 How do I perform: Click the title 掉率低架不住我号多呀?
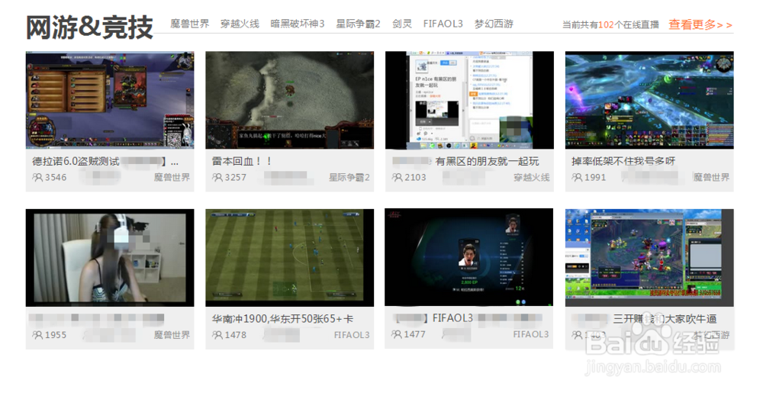(623, 162)
